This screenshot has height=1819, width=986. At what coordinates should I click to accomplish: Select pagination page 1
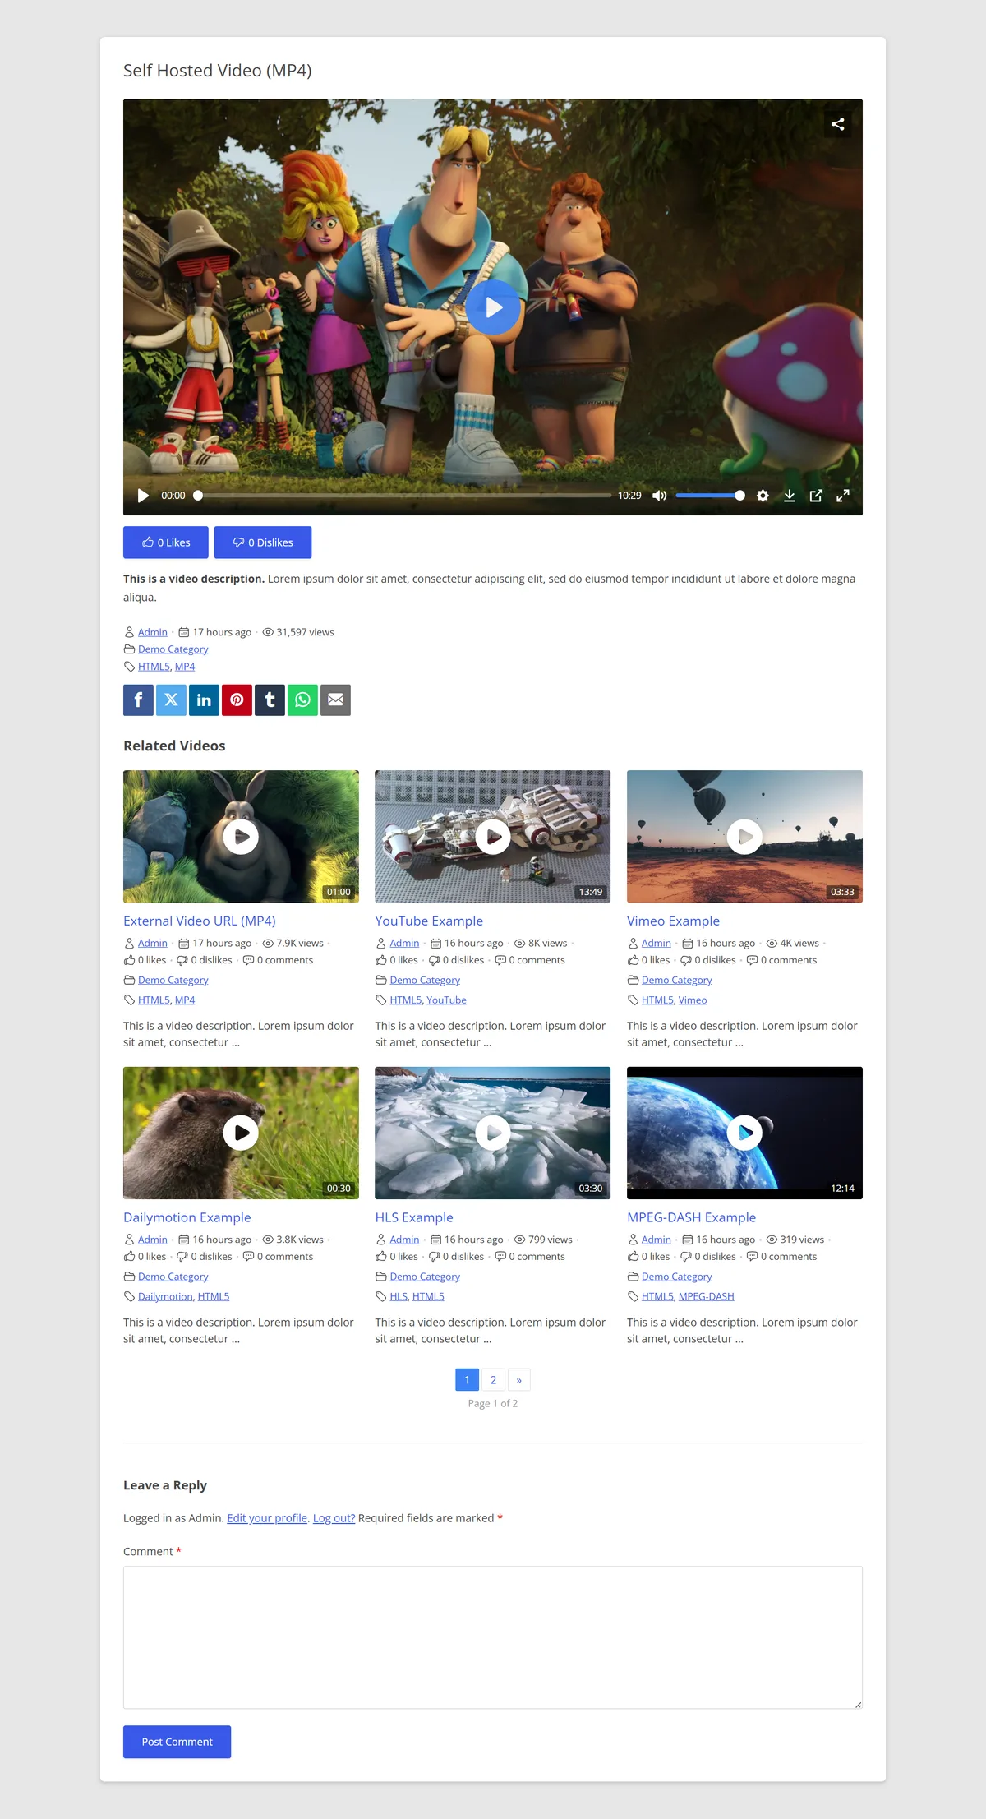pos(467,1379)
